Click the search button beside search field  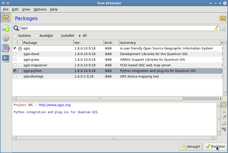223,28
